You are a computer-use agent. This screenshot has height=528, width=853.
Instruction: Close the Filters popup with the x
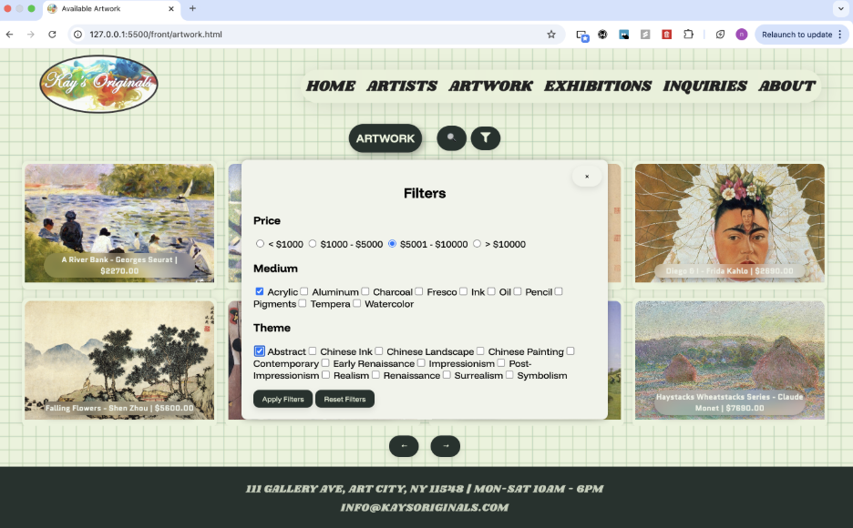tap(587, 177)
